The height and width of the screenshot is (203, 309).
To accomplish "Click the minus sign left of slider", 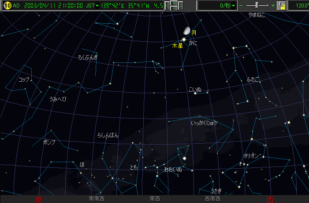I will pyautogui.click(x=241, y=6).
